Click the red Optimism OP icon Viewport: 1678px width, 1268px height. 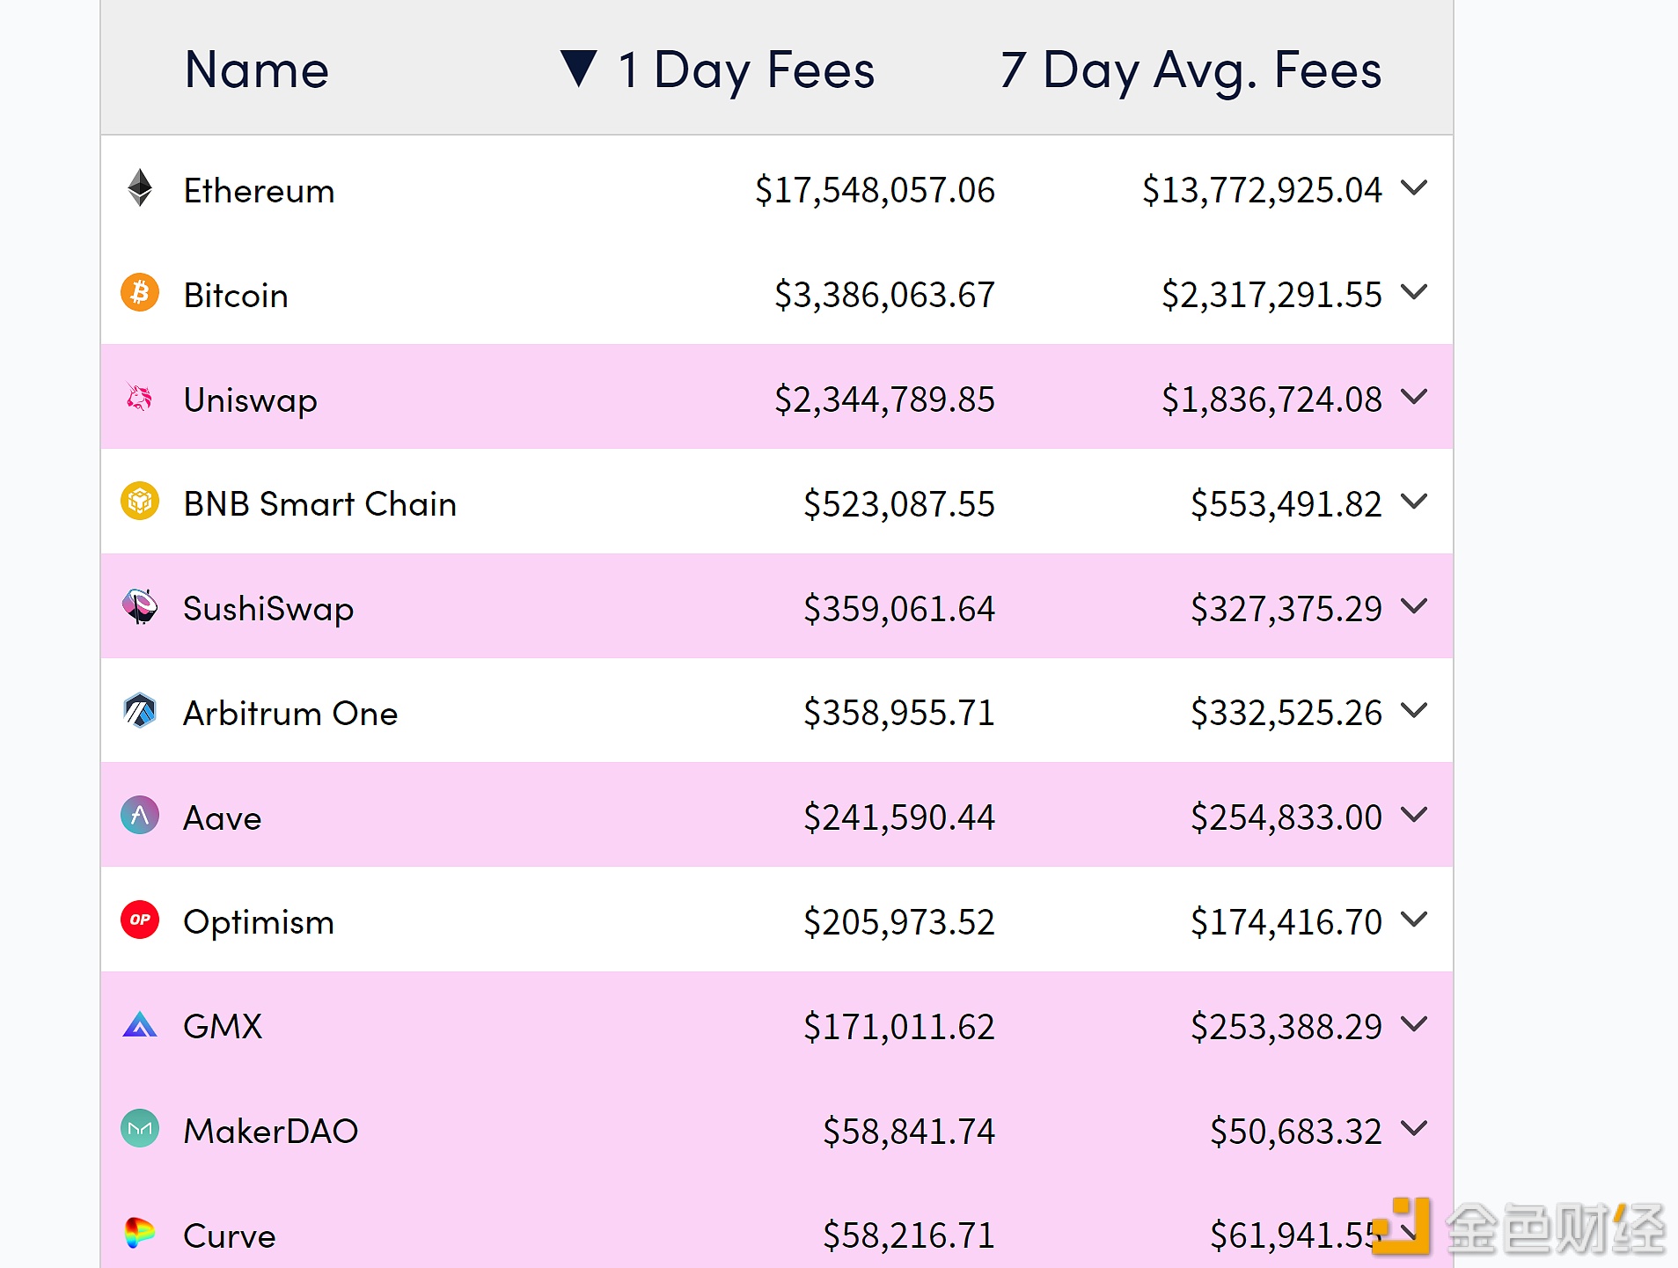point(140,920)
